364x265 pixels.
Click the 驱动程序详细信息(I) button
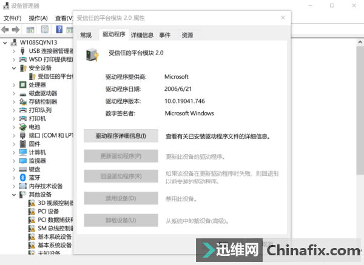click(x=121, y=136)
